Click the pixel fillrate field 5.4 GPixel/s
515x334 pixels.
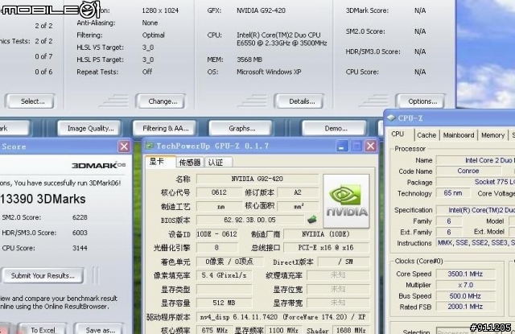pyautogui.click(x=224, y=275)
